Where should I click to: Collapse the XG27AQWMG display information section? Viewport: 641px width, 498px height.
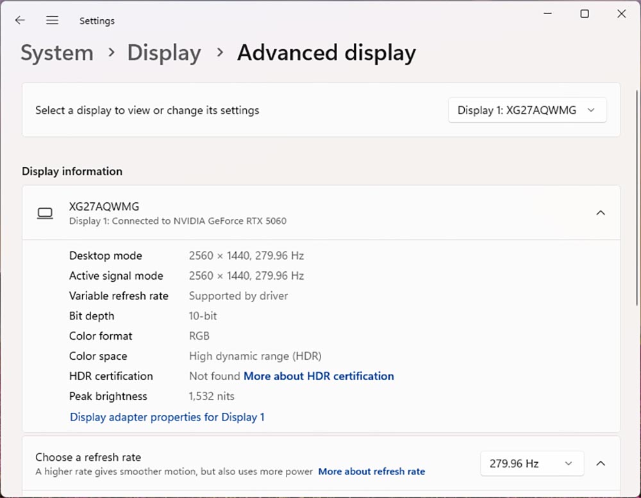click(x=601, y=213)
